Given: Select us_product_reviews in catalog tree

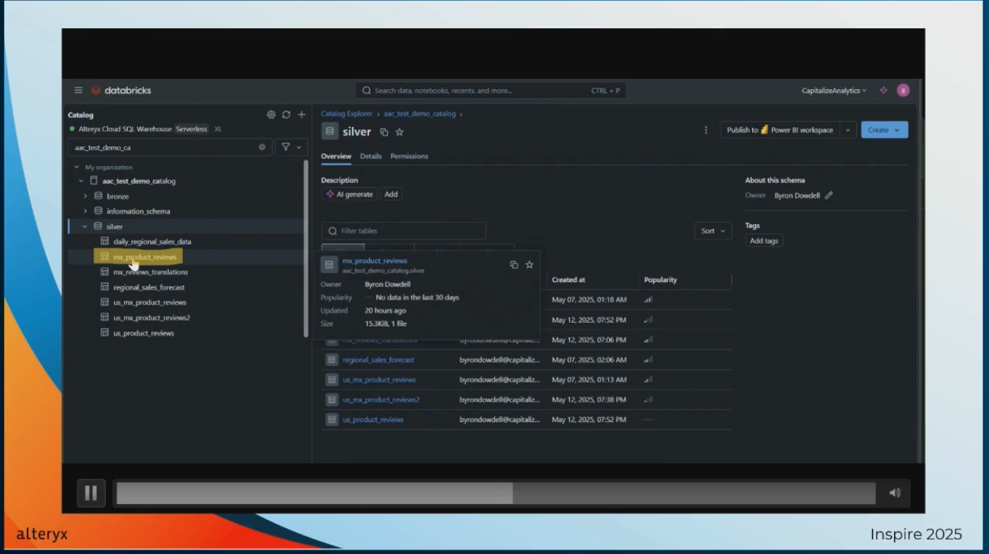Looking at the screenshot, I should click(144, 333).
